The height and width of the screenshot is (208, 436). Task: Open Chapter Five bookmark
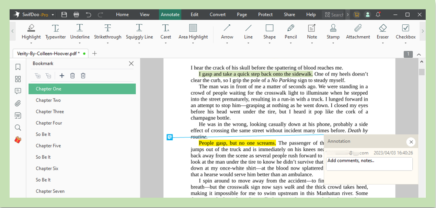[82, 146]
